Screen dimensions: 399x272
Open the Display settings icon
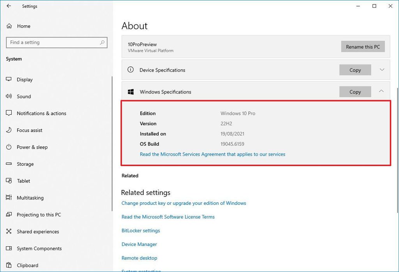(x=9, y=79)
